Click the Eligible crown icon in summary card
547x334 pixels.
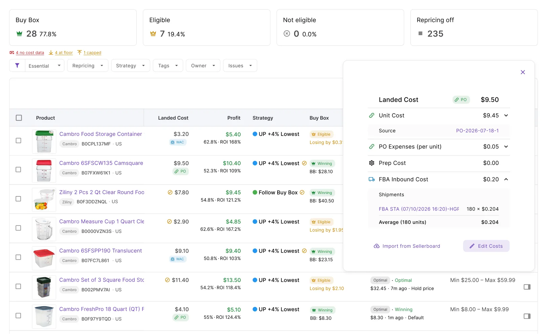click(153, 34)
